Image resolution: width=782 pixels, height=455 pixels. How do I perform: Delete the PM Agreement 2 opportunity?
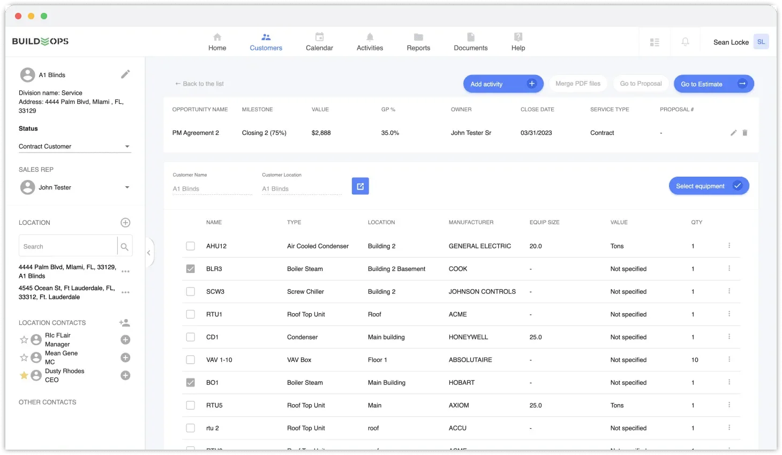pos(745,133)
